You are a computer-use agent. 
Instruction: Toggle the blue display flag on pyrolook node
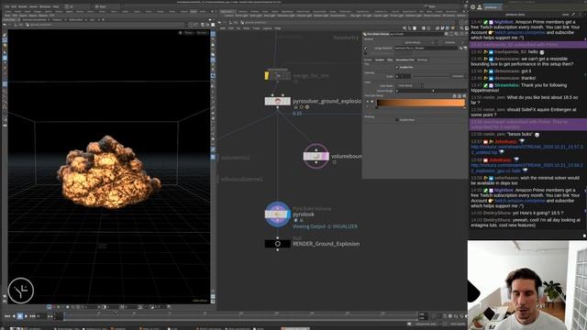click(x=288, y=214)
